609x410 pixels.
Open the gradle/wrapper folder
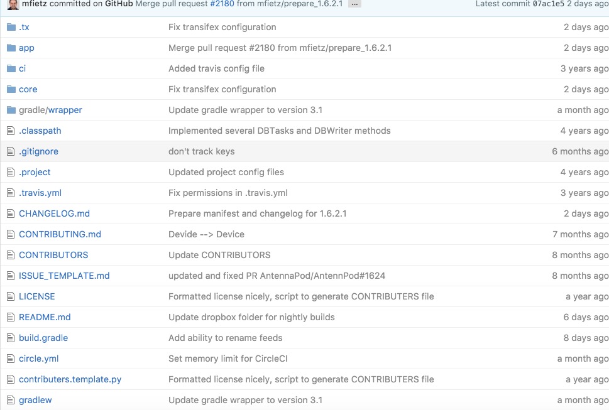[50, 110]
